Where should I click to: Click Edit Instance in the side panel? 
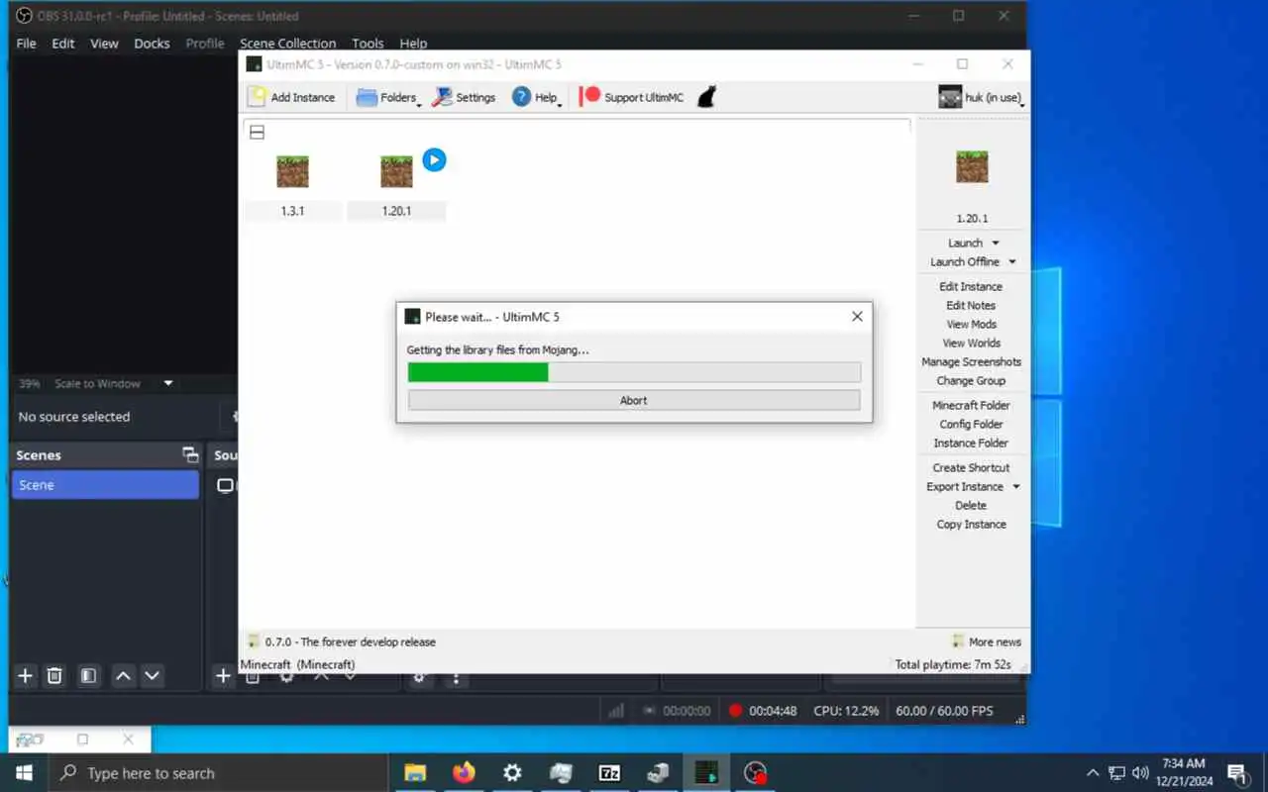click(x=971, y=286)
